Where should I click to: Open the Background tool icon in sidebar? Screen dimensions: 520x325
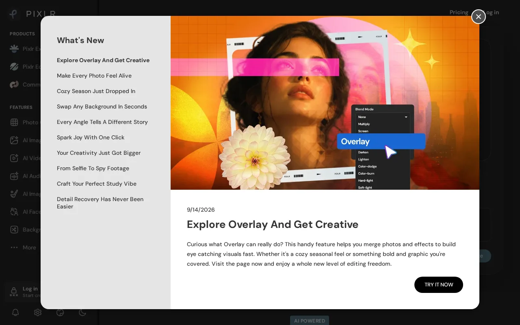coord(14,230)
